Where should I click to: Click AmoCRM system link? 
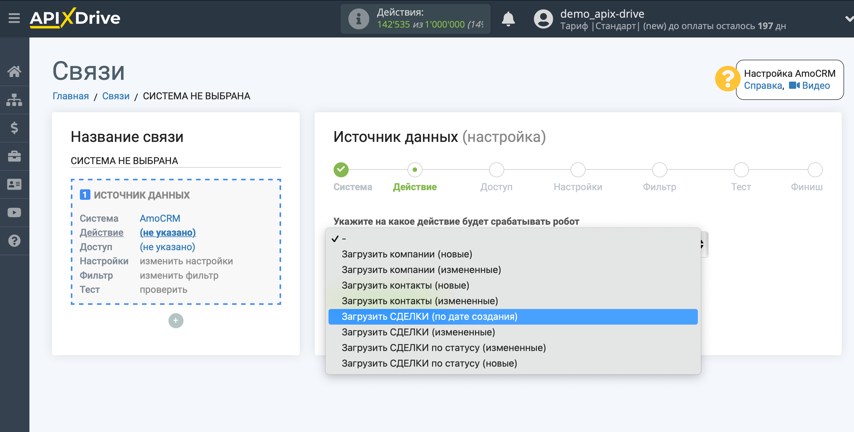point(160,218)
